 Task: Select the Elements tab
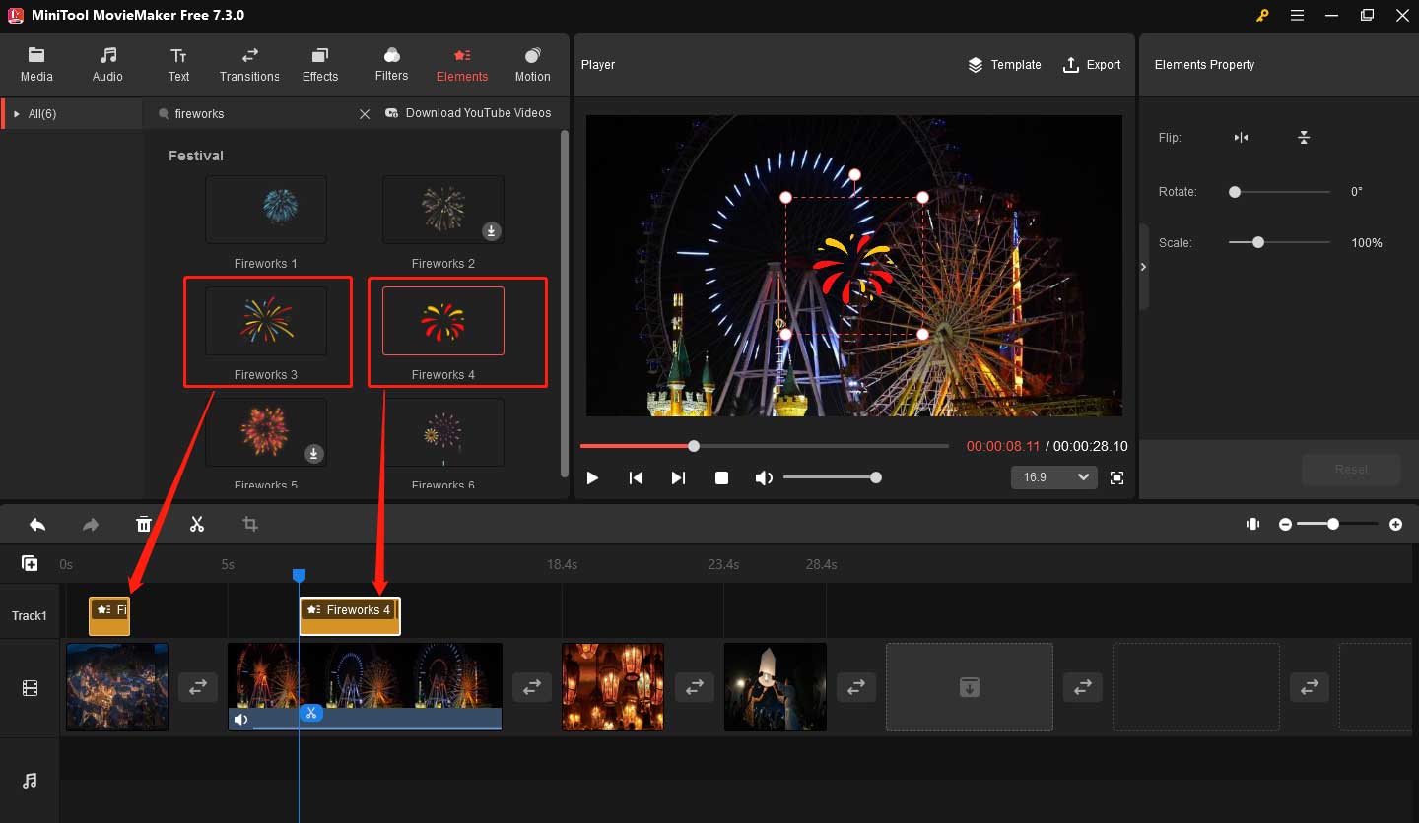[462, 64]
